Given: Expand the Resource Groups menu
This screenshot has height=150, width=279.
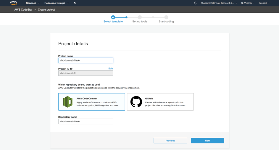Looking at the screenshot, I should point(57,3).
